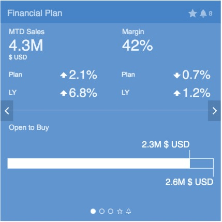This screenshot has width=222, height=222.
Task: Click the bell icon in bottom pager
Action: 129,211
